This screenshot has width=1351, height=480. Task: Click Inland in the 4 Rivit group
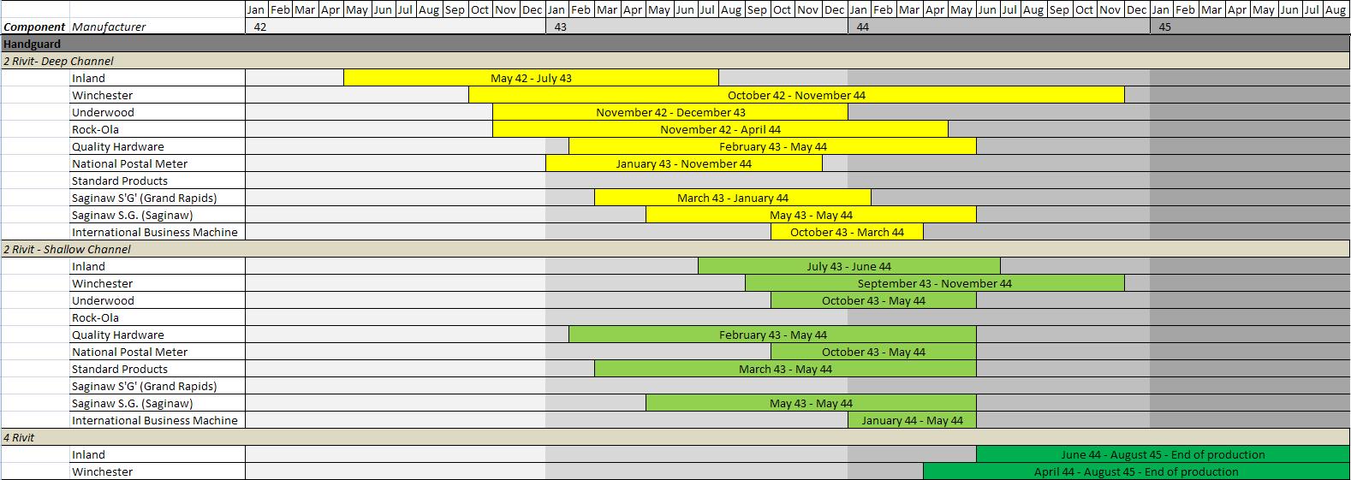(x=158, y=454)
